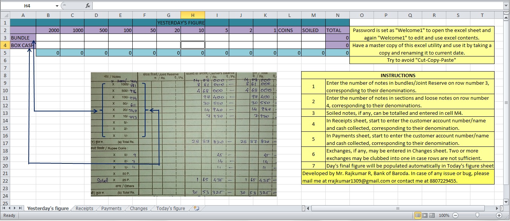Click the Select All corner button

tap(6, 15)
